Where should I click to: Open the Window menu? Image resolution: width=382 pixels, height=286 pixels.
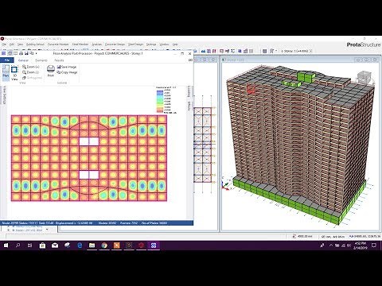point(164,44)
